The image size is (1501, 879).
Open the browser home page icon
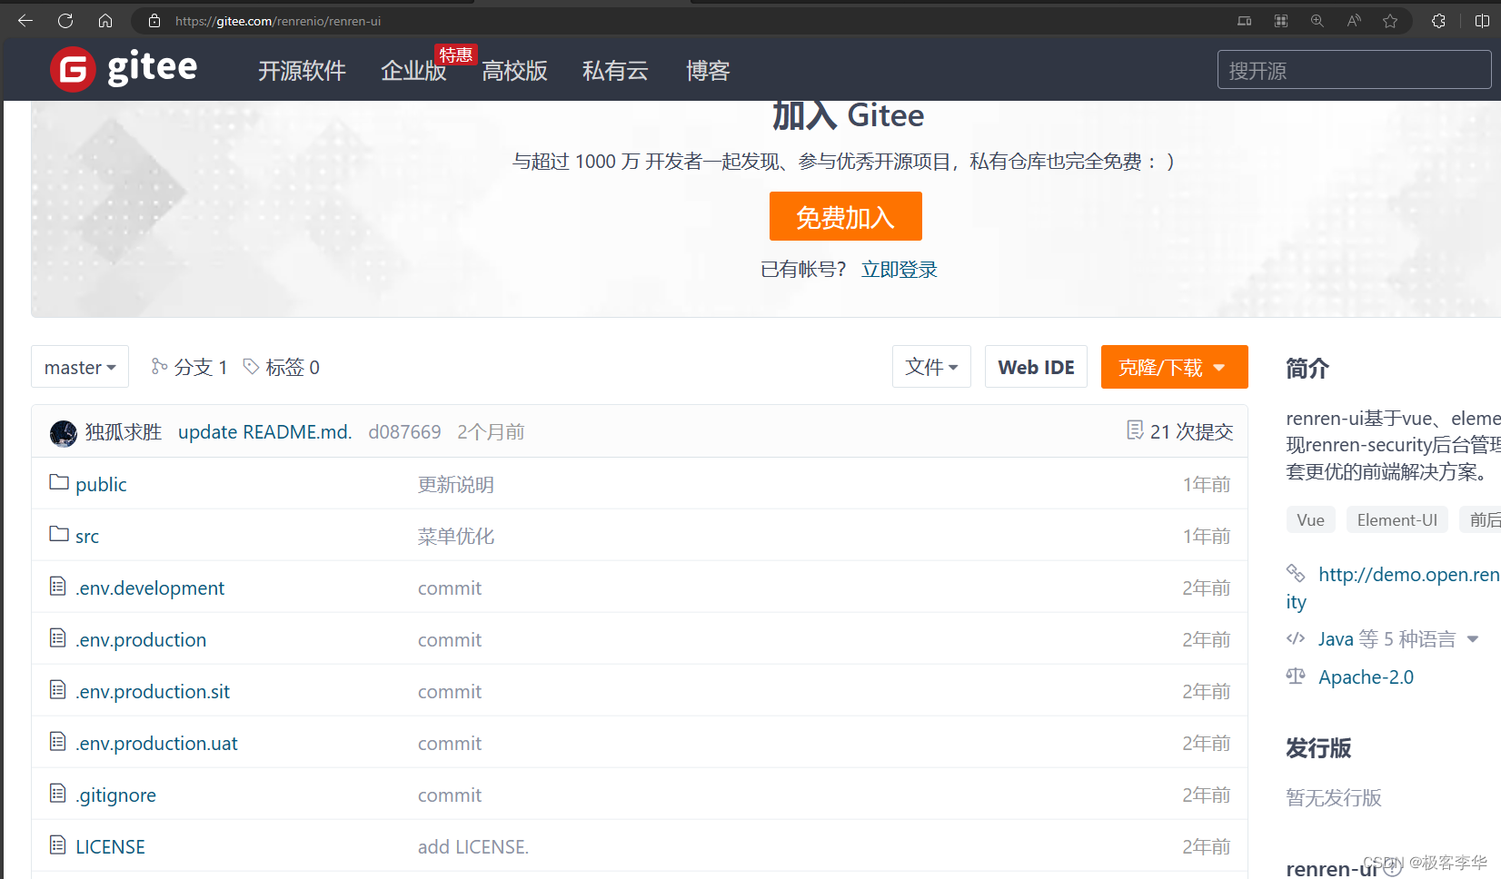[105, 21]
